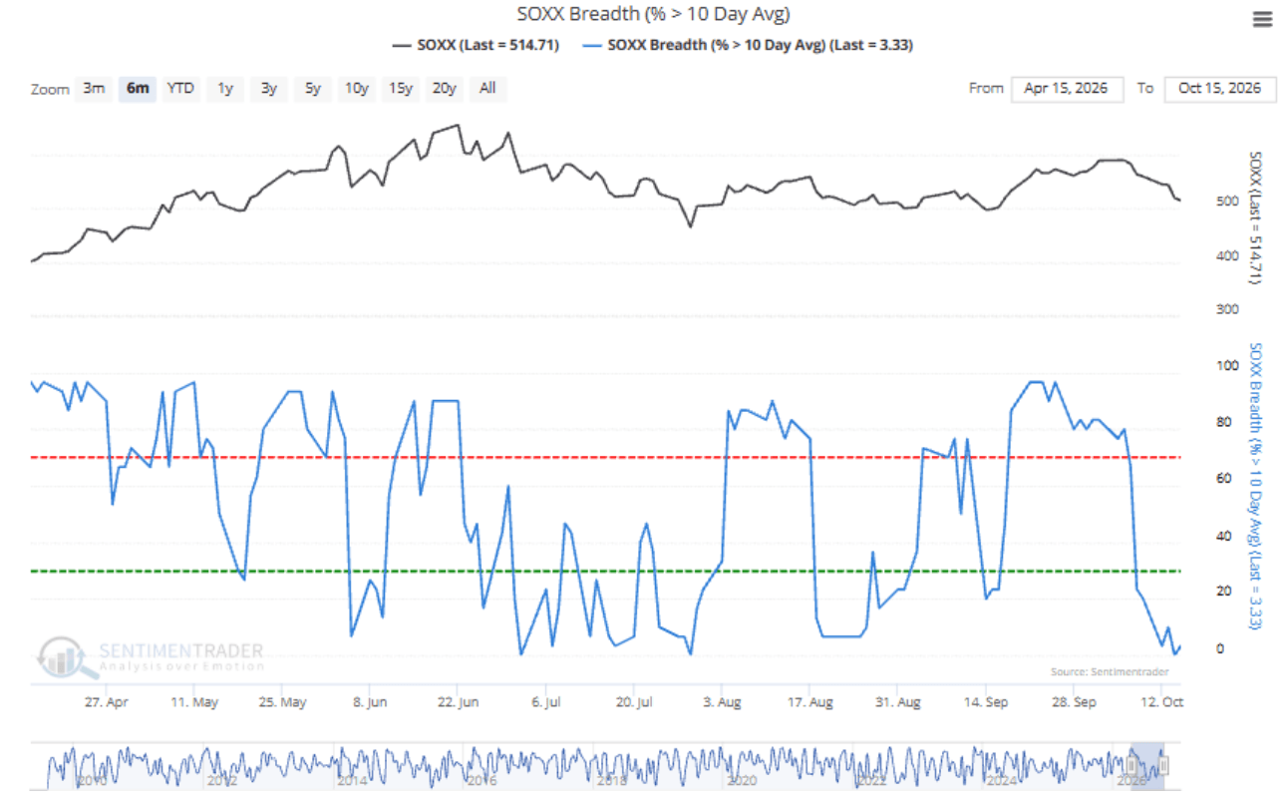Click the '12. Oct' date axis label

pos(1161,702)
